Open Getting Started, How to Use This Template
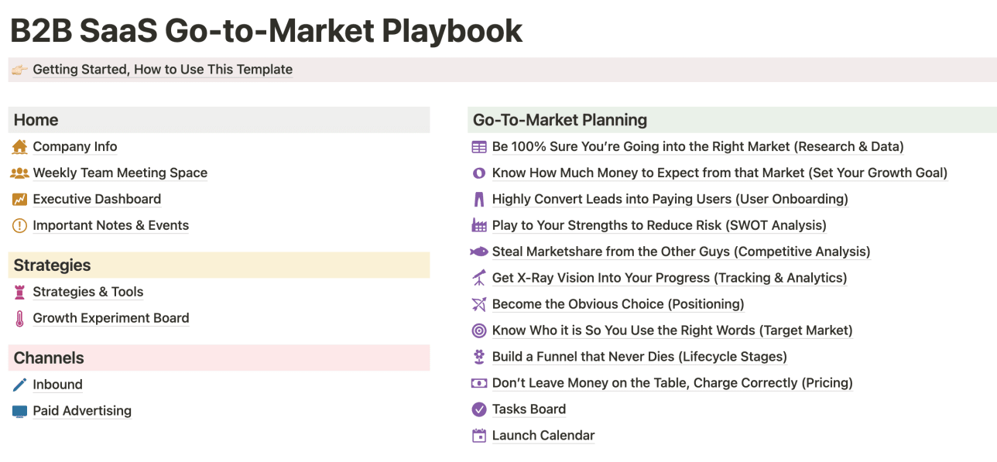 tap(163, 70)
